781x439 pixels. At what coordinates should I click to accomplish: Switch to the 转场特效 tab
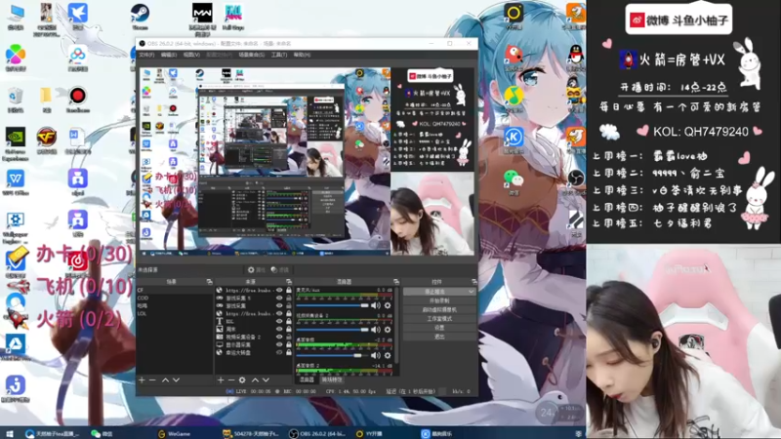pos(332,379)
